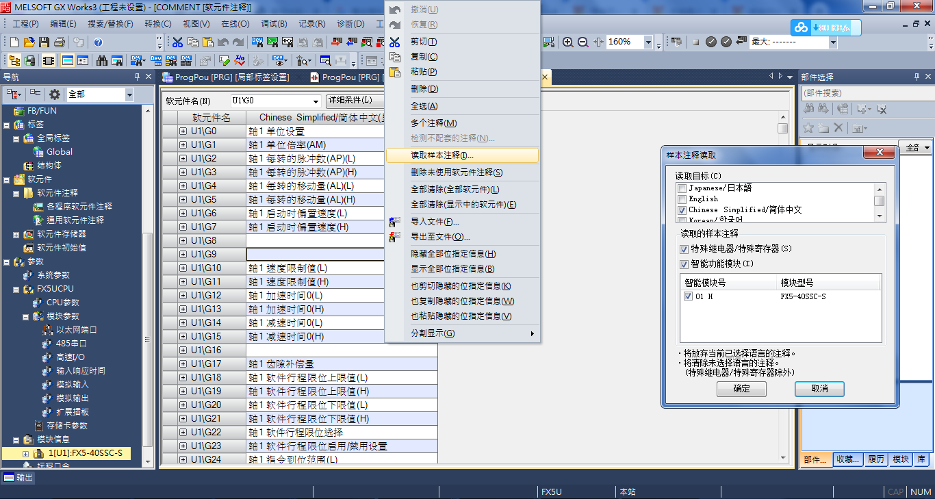This screenshot has height=499, width=935.
Task: Click the save project toolbar icon
Action: click(x=44, y=42)
